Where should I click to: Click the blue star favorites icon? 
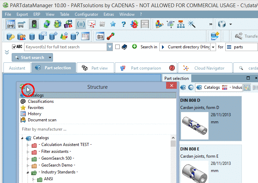pyautogui.click(x=113, y=24)
